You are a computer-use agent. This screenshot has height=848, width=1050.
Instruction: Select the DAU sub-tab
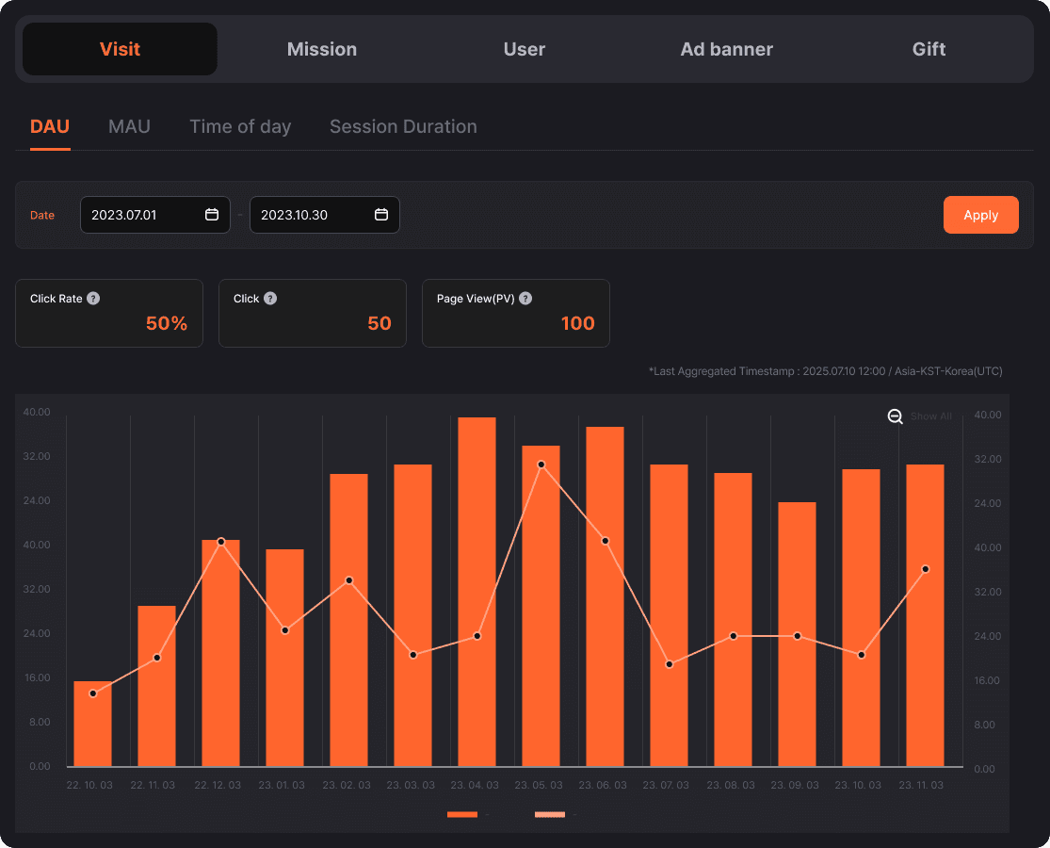tap(50, 126)
